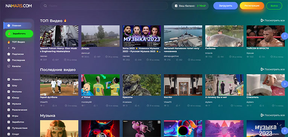Click the channel name 'mordaty68'
Image resolution: width=288 pixels, height=137 pixels.
pos(86,102)
